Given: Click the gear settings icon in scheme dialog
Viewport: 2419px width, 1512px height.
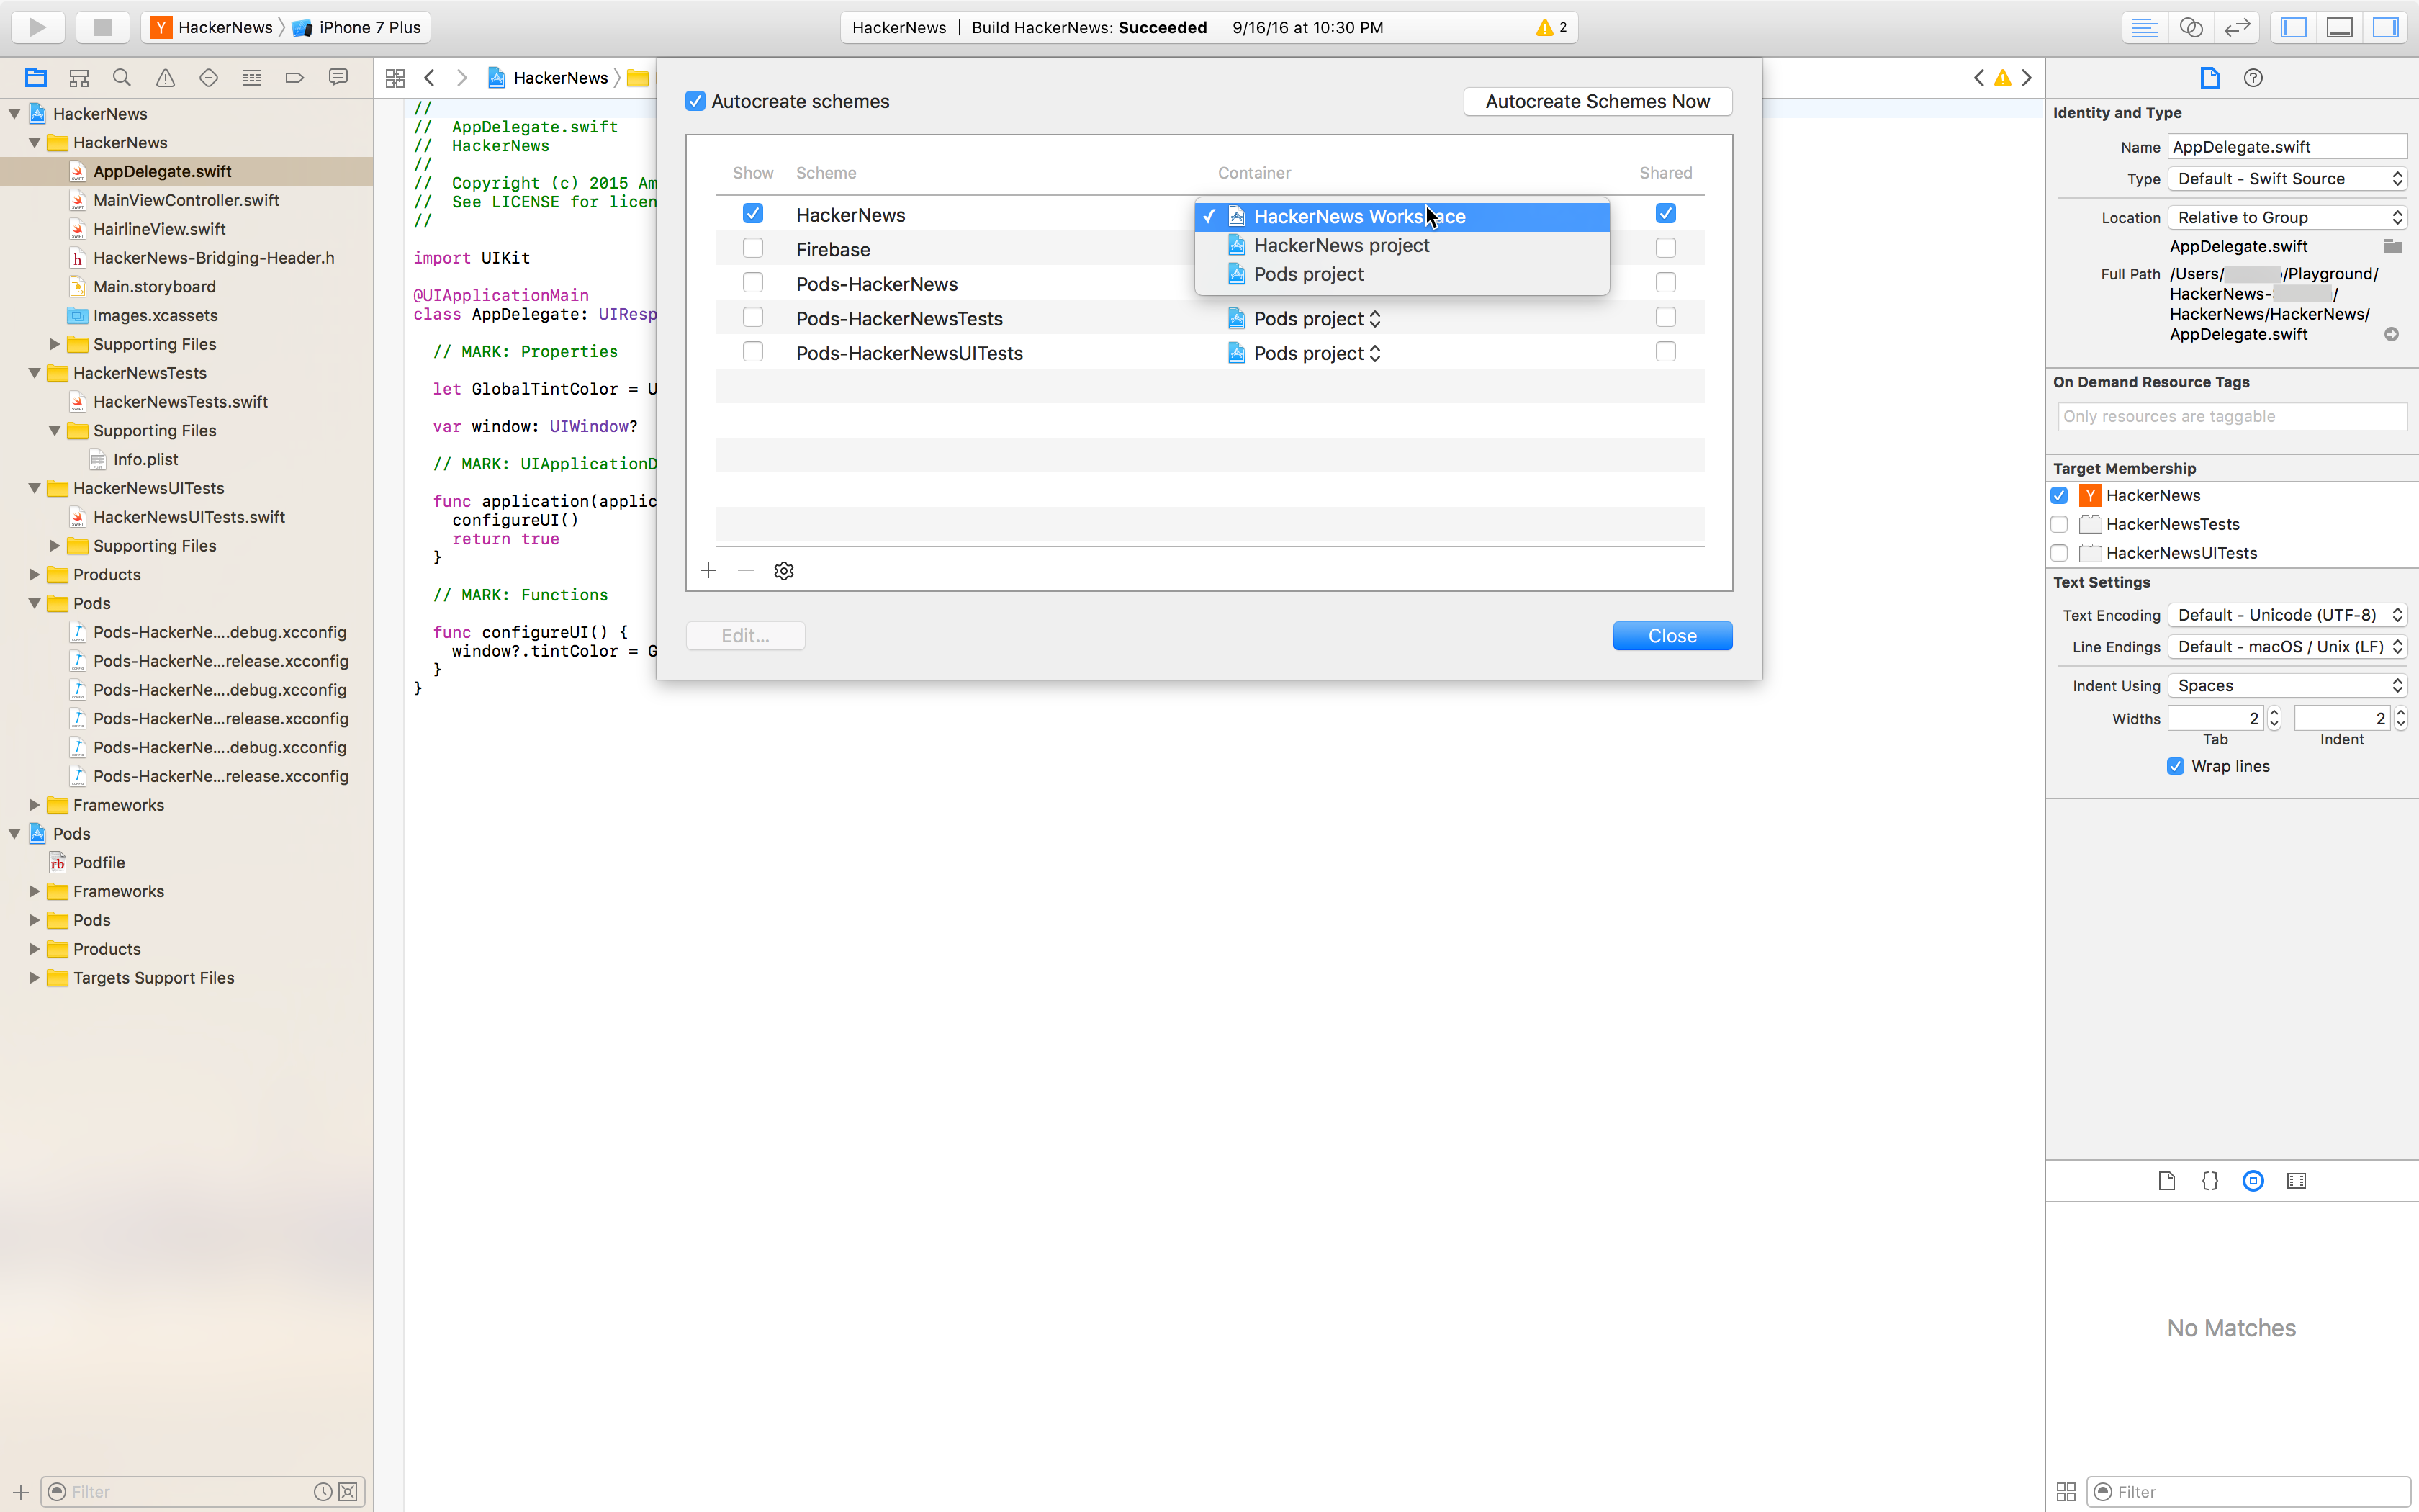Looking at the screenshot, I should 784,570.
